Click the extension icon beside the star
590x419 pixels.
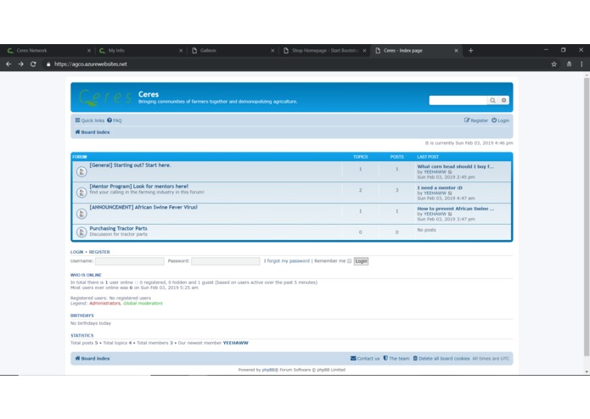[569, 64]
